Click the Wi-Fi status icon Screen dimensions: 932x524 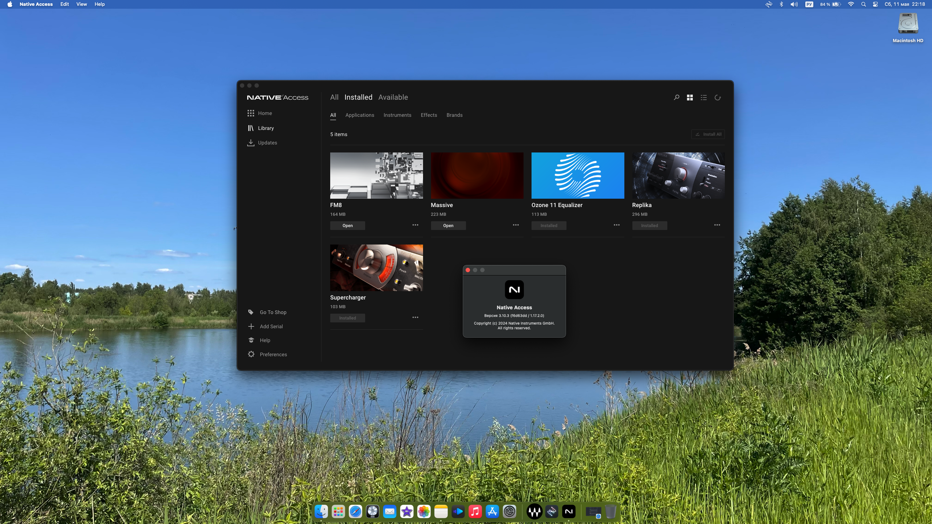click(x=851, y=4)
